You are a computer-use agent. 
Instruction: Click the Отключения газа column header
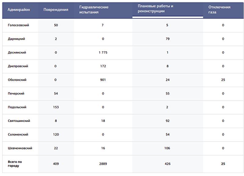click(x=219, y=9)
